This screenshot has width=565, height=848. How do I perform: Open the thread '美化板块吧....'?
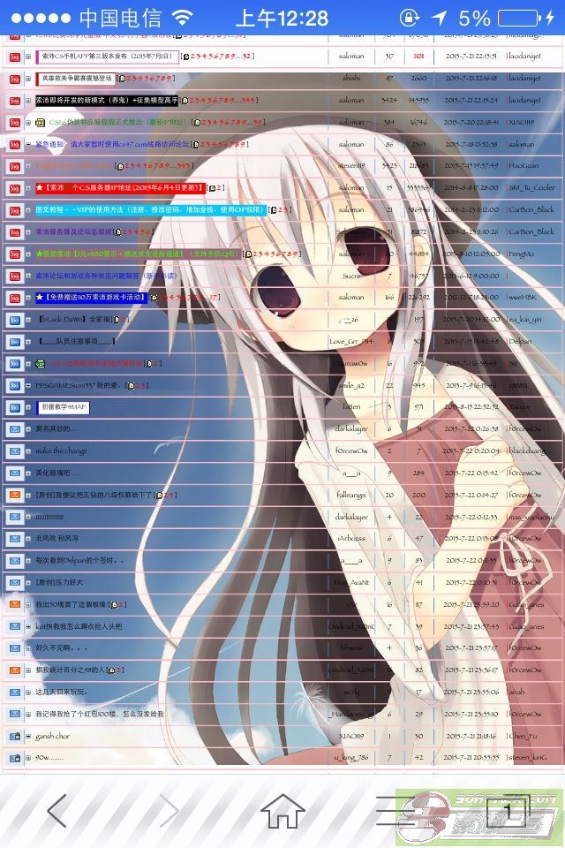click(57, 473)
